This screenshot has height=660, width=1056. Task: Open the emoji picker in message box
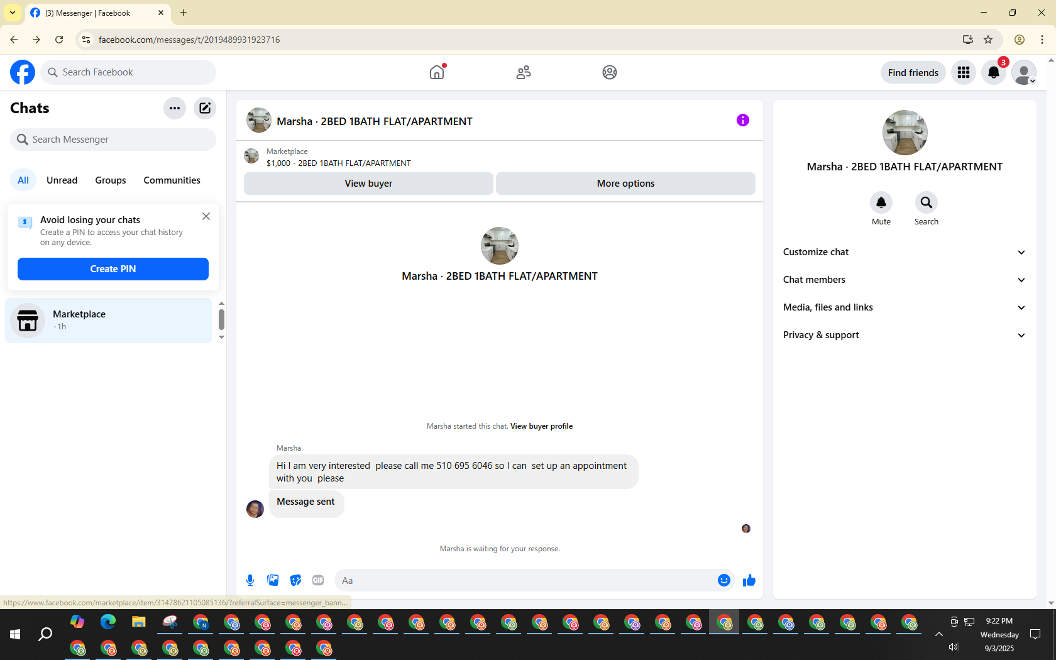724,580
